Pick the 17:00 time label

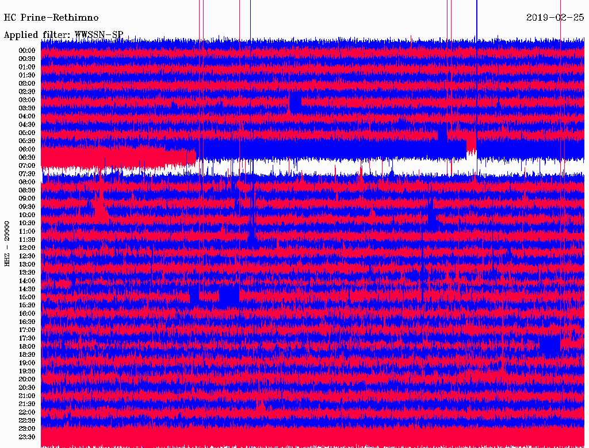tap(27, 330)
